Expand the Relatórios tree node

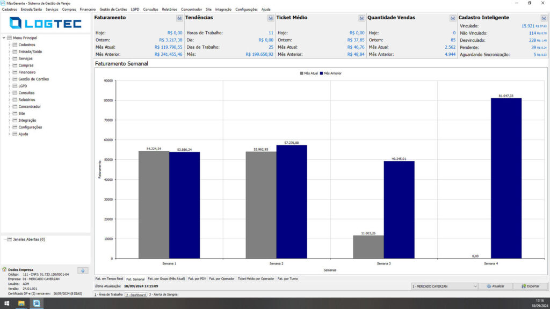10,100
